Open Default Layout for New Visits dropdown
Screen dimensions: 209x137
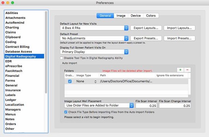[x=94, y=28]
